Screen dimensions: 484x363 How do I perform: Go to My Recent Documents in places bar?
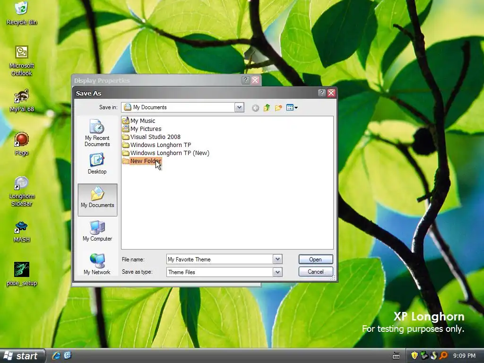pos(97,133)
